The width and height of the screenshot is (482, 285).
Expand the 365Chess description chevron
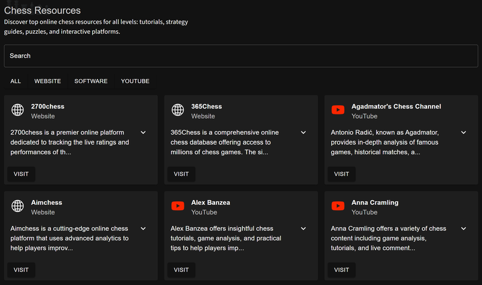(304, 133)
